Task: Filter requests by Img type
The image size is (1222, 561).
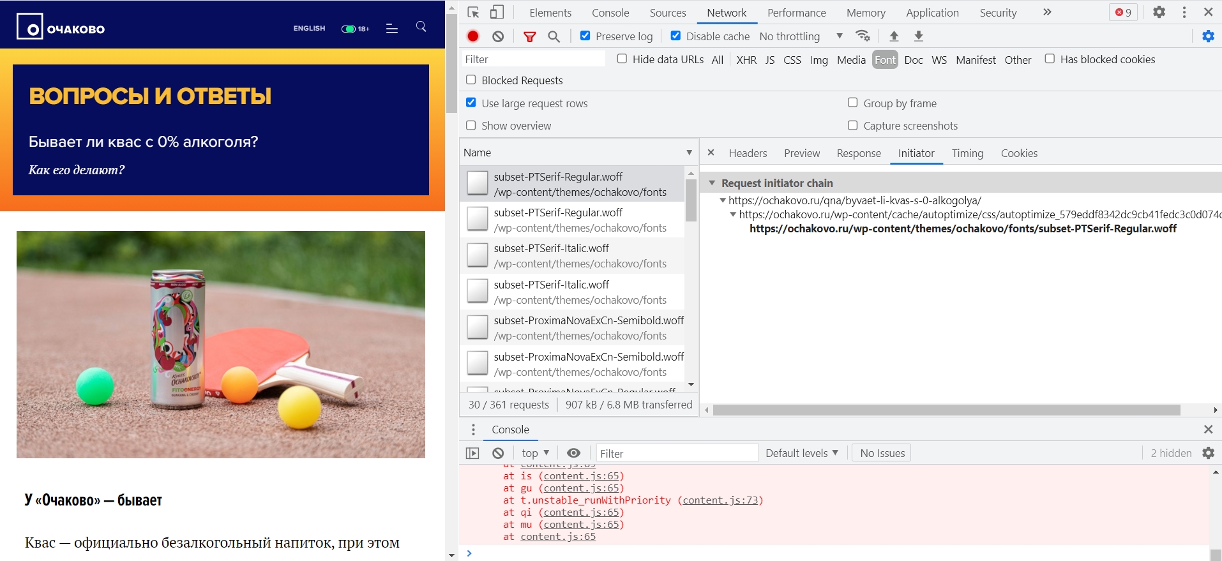Action: (818, 60)
